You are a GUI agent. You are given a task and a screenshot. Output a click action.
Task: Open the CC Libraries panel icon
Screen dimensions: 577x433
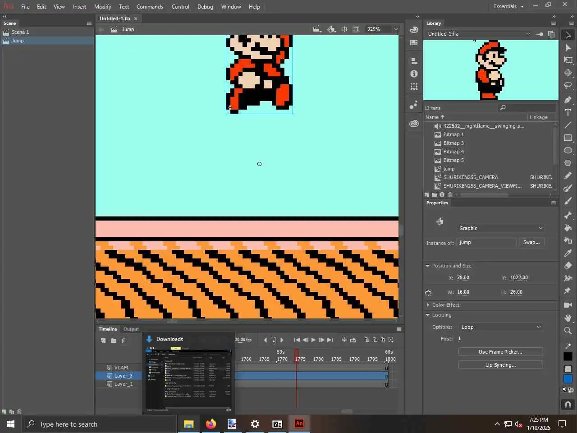(414, 124)
